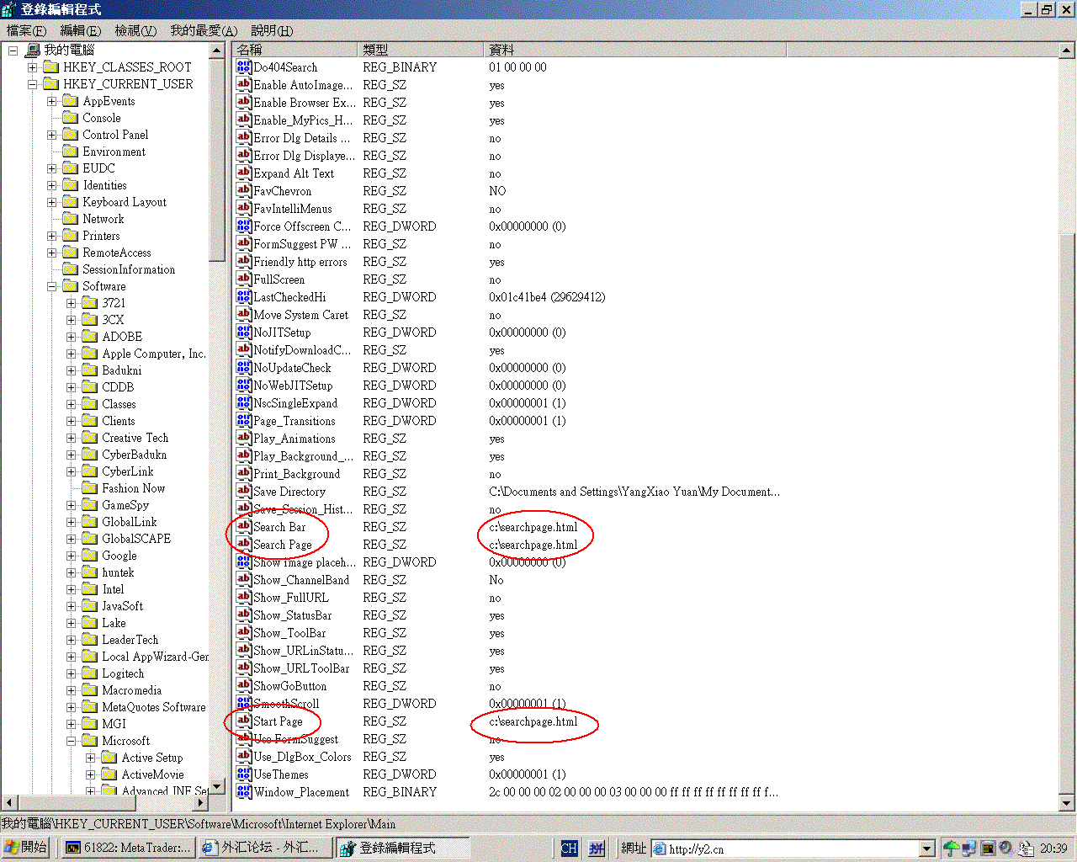Image resolution: width=1077 pixels, height=862 pixels.
Task: Click the tree pane scroll-up arrow
Action: 217,51
